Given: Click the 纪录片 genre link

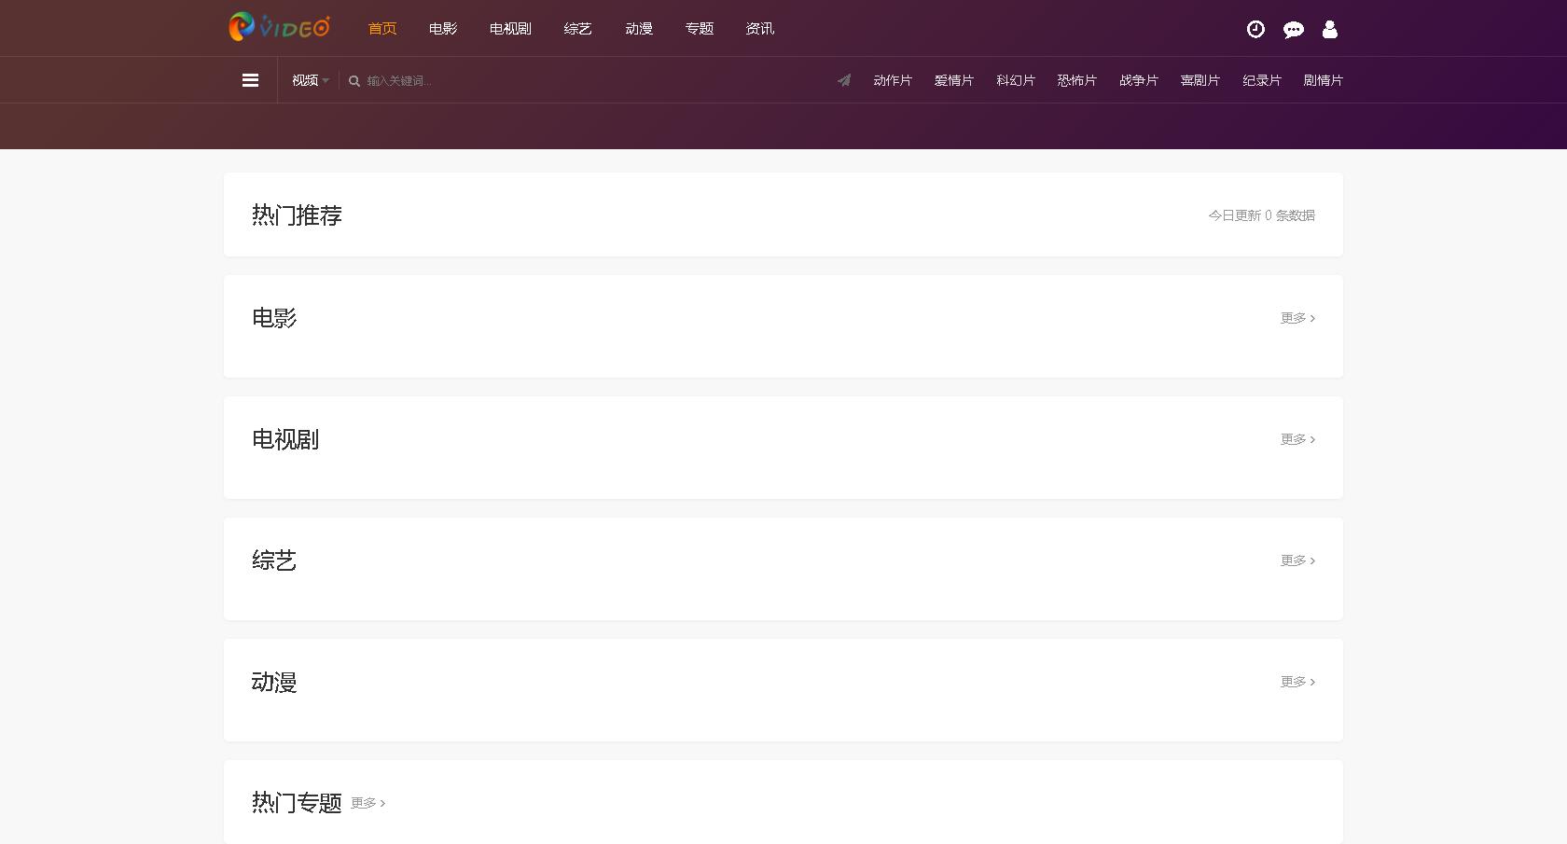Looking at the screenshot, I should click(1262, 80).
